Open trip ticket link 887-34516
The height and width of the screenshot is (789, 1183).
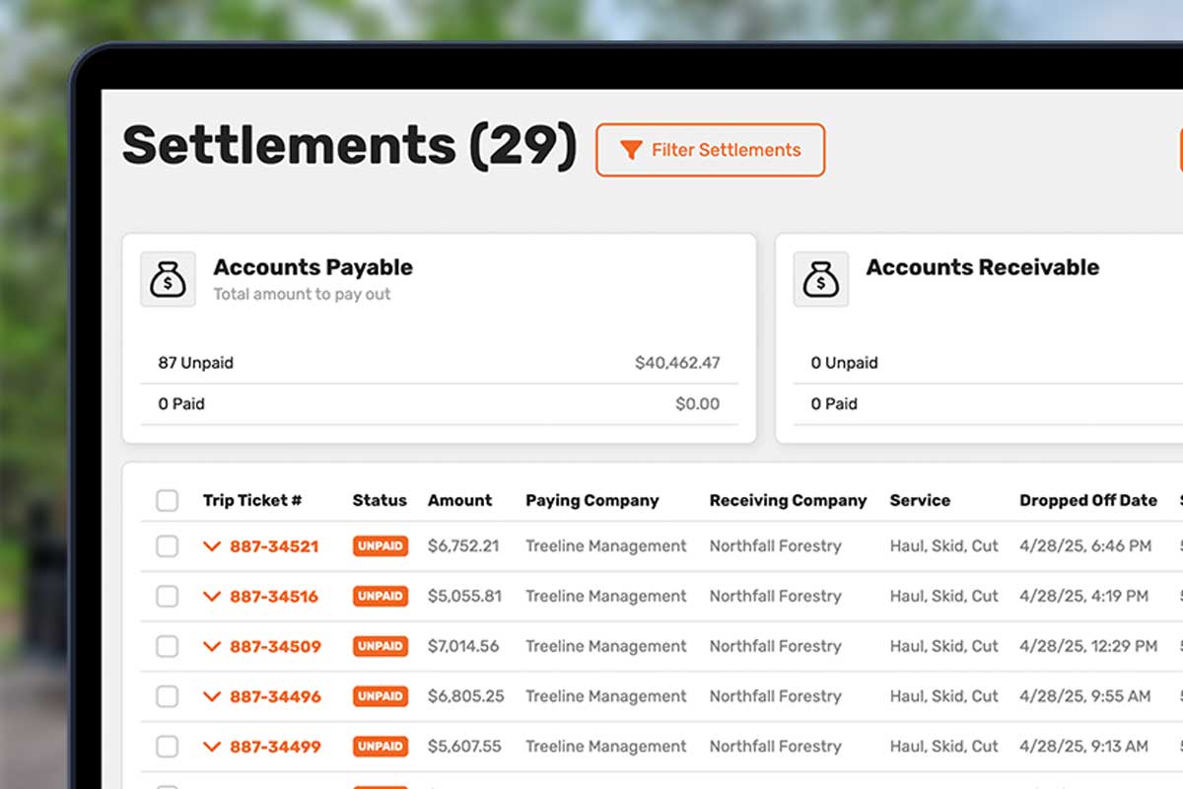coord(274,597)
